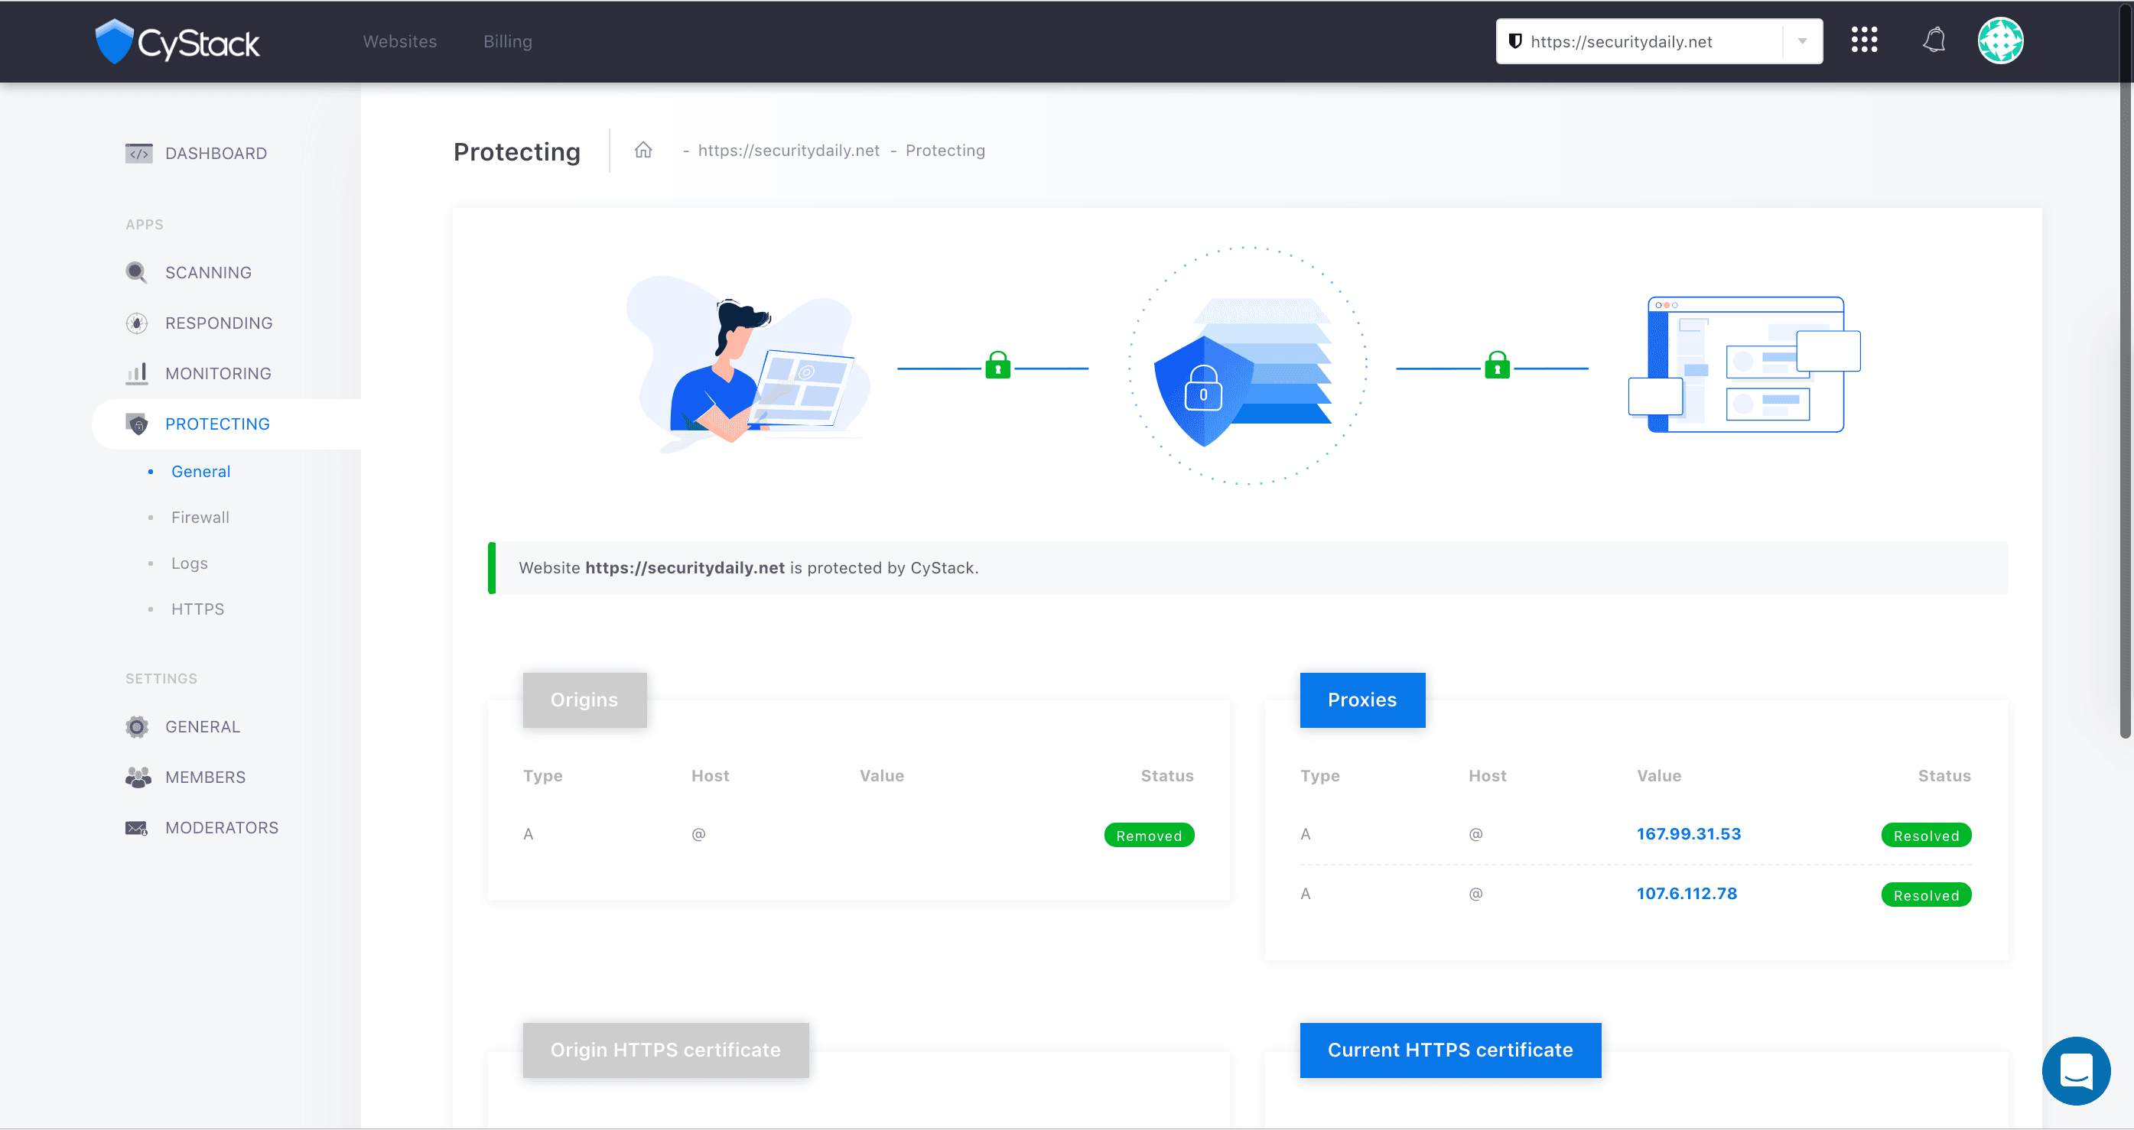Open MEMBERS settings

tap(206, 778)
